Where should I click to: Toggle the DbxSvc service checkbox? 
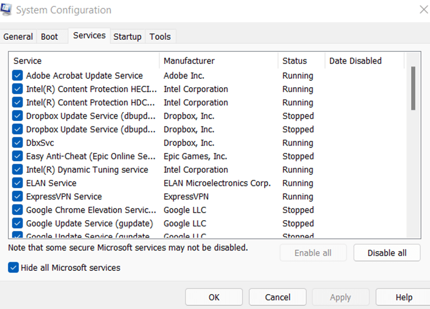tap(17, 143)
